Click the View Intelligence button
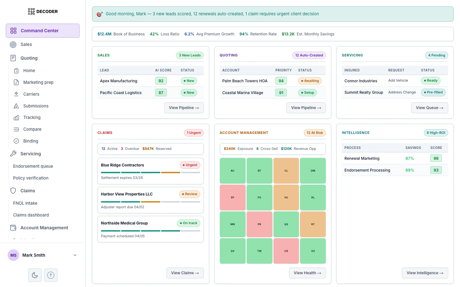The width and height of the screenshot is (460, 287). click(425, 273)
